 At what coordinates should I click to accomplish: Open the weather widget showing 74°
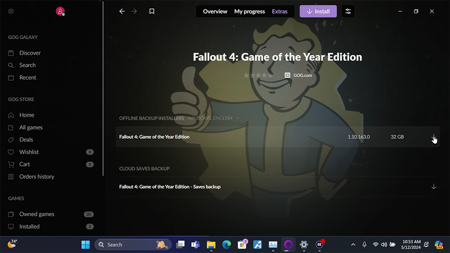point(12,244)
